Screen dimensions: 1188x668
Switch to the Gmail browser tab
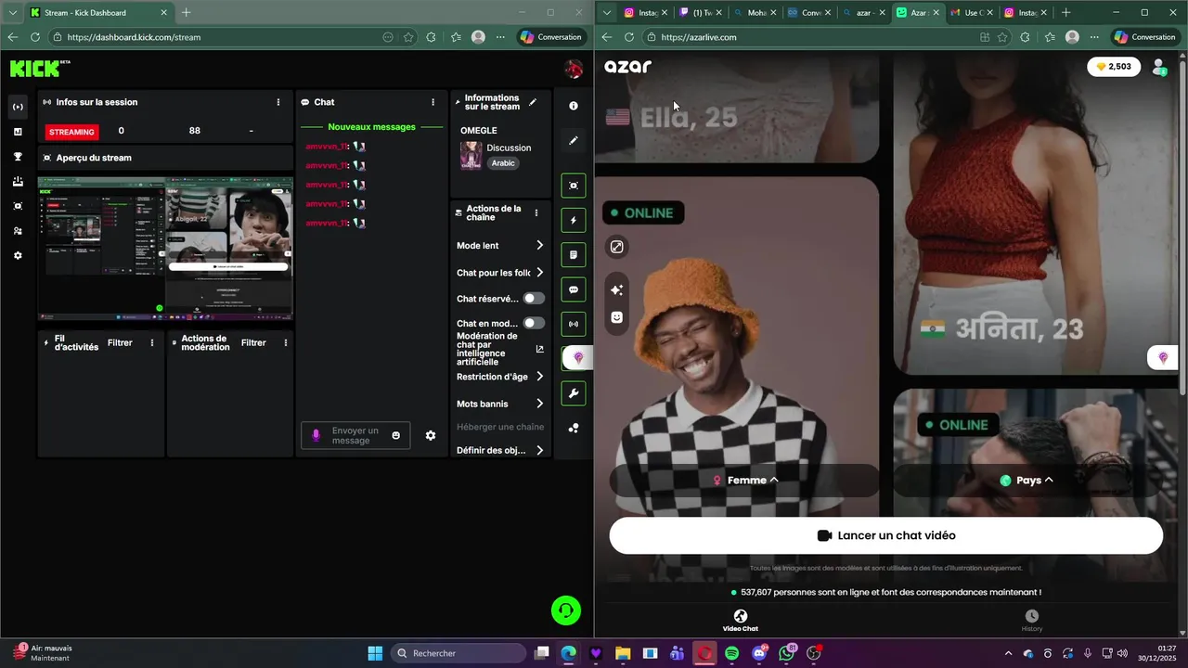(972, 13)
